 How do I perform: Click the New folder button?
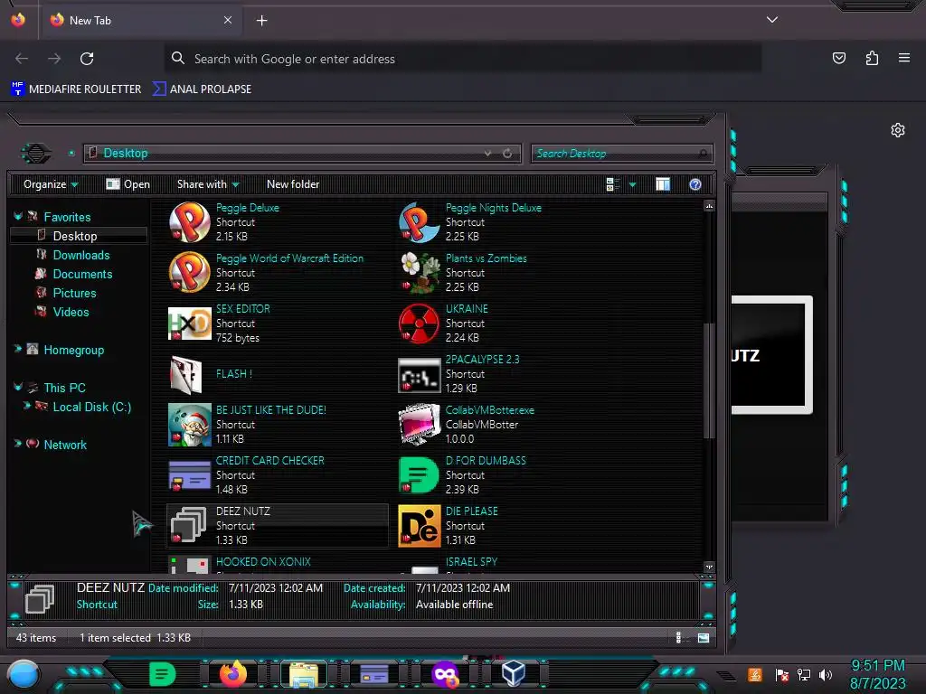(x=293, y=184)
